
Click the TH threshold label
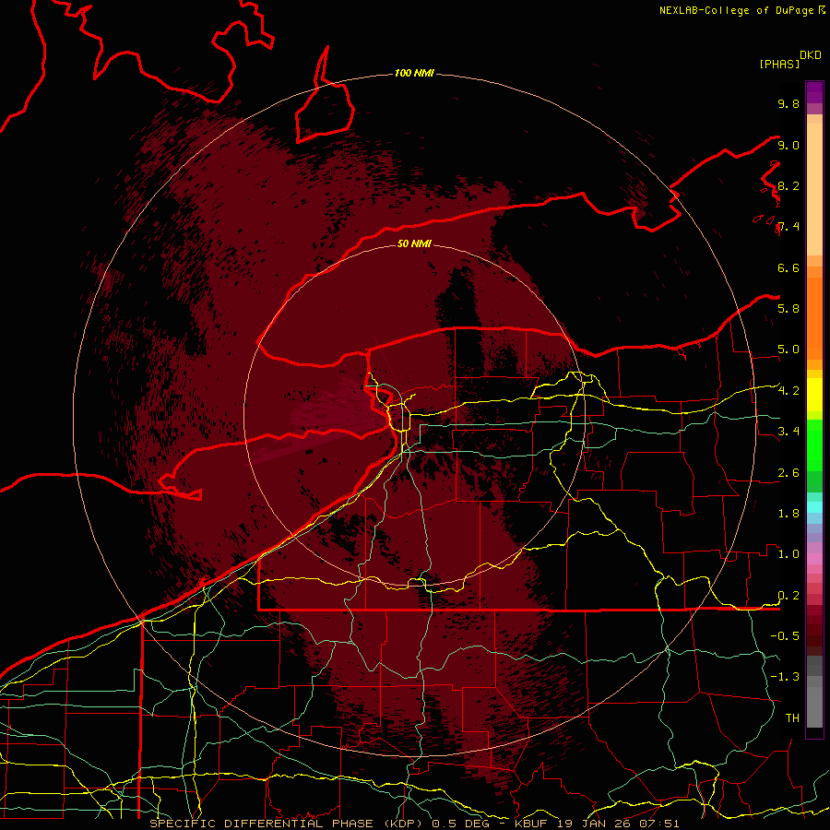(792, 718)
